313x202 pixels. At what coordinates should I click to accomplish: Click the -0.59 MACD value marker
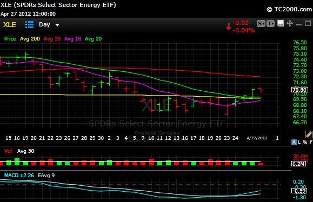click(x=299, y=191)
